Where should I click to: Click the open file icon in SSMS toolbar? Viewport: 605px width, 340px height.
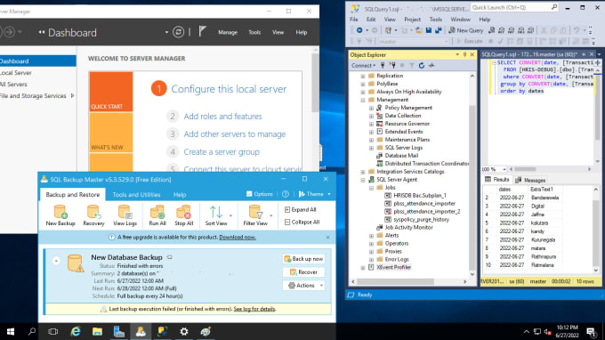pos(419,30)
